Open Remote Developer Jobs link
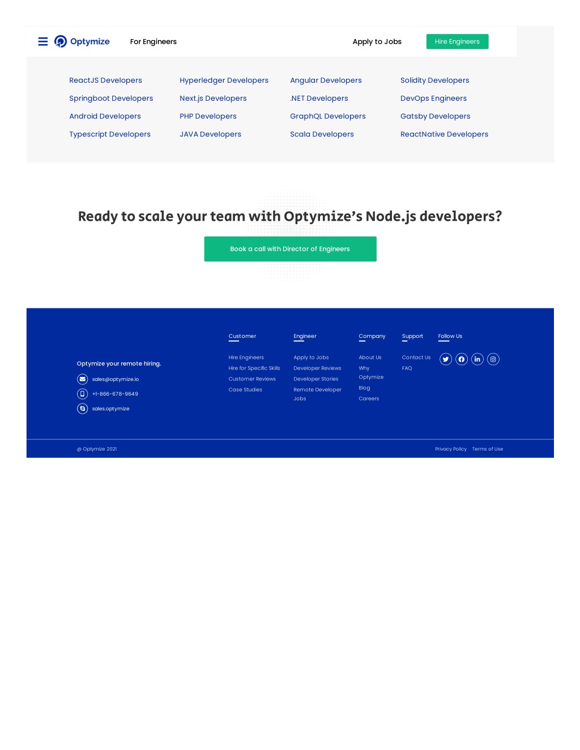The width and height of the screenshot is (580, 750). (x=318, y=395)
